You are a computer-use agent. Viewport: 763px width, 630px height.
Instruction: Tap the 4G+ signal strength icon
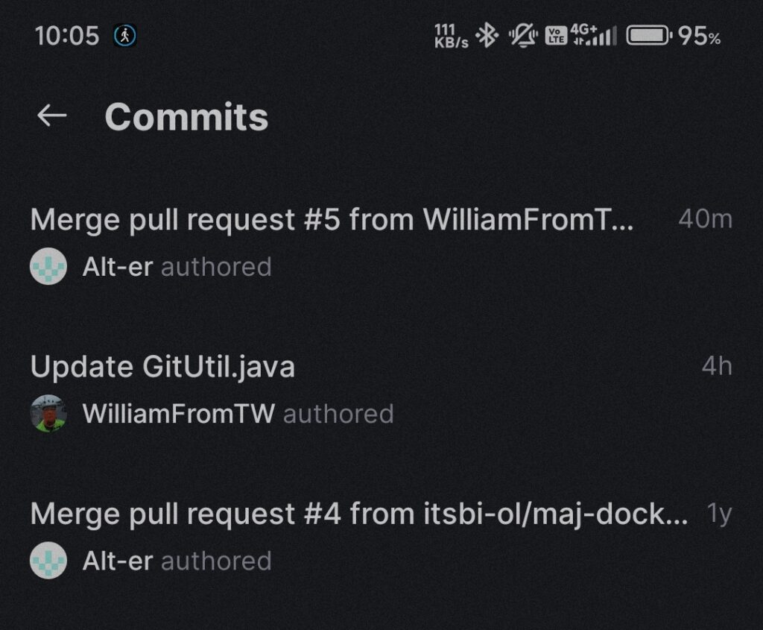point(594,35)
